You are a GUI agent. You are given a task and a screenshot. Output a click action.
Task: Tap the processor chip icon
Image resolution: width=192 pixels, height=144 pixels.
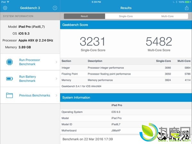coord(9,62)
